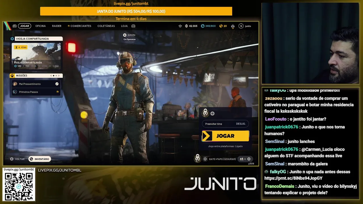Viewport: 363px width, 204px height.
Task: Click FrancoDemais username in chat
Action: 280,186
